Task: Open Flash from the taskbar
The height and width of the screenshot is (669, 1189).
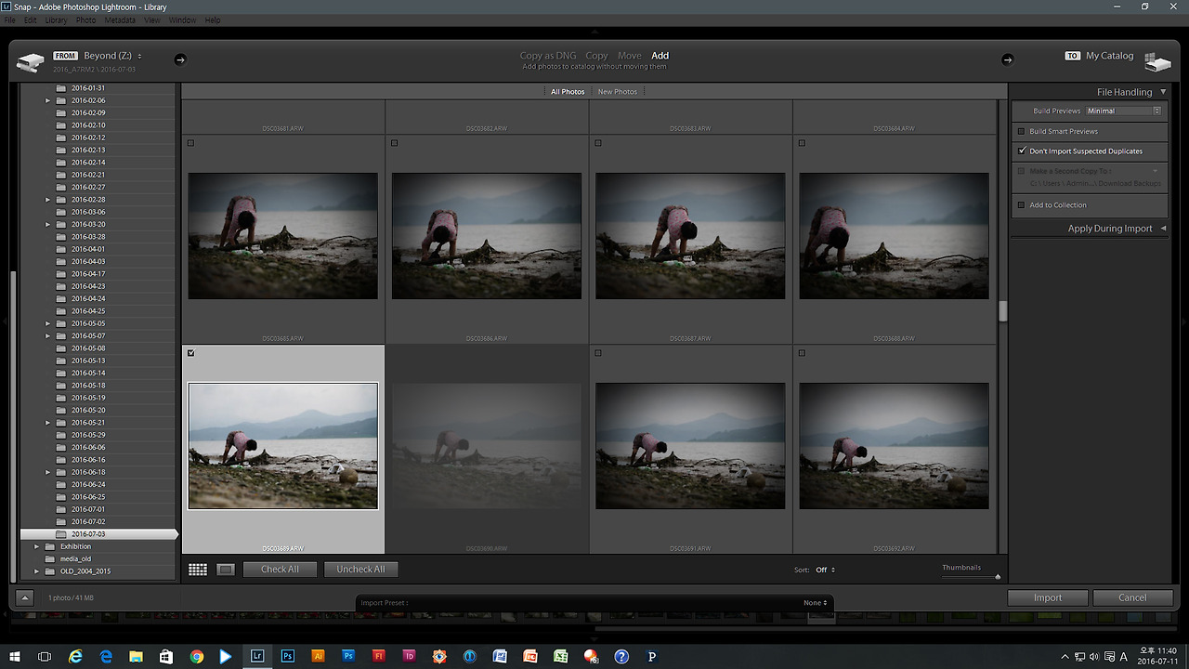Action: click(x=379, y=656)
